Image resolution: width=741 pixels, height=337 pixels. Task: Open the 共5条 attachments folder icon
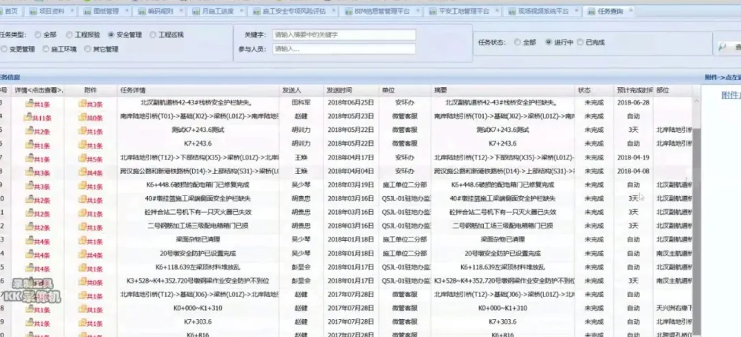tap(82, 157)
